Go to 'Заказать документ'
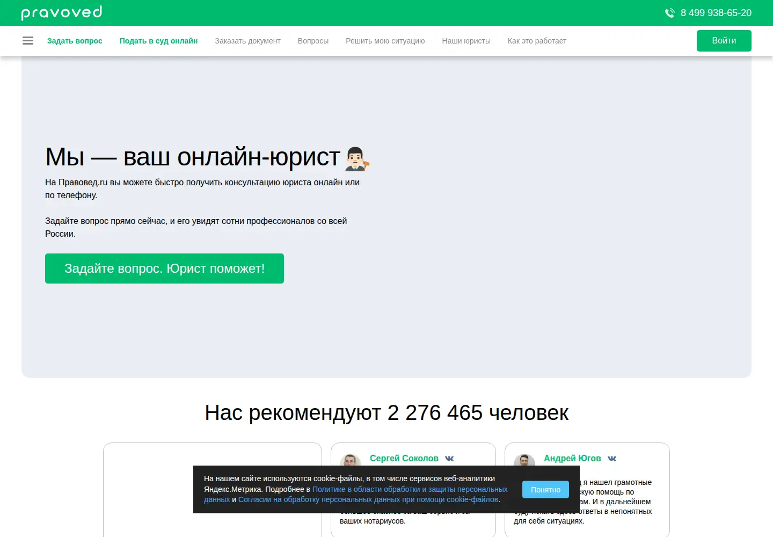Screen dimensions: 773x537 point(247,41)
